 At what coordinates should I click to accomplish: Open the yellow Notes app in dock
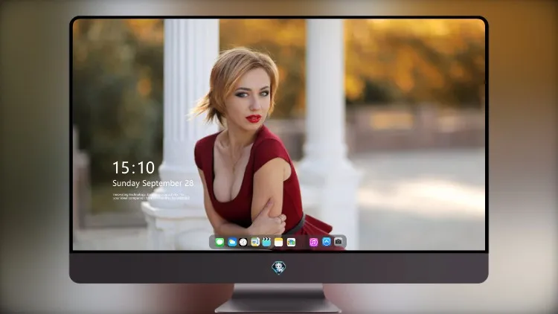279,242
